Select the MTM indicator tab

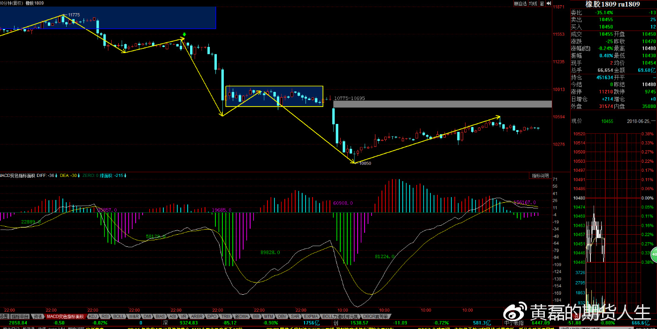click(268, 316)
